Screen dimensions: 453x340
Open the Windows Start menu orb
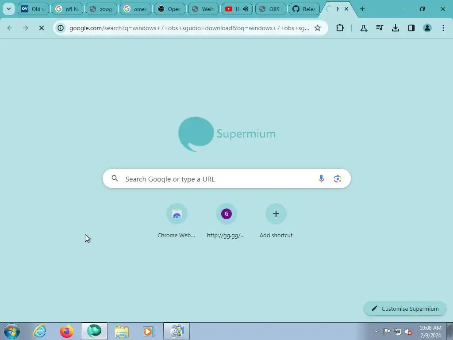tap(12, 331)
